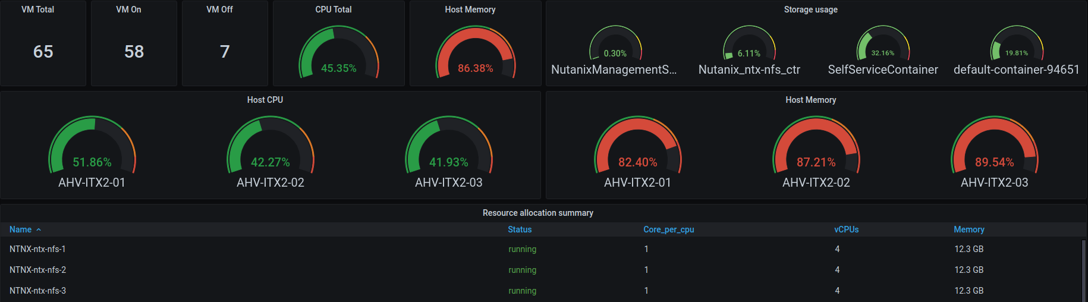1088x302 pixels.
Task: Open the Host CPU panel title menu
Action: coord(265,100)
